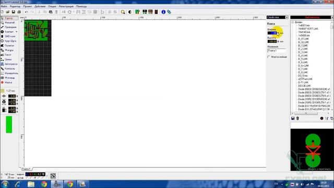This screenshot has height=188, width=334.
Task: Click the icon right of the layer selector
Action: 53,176
